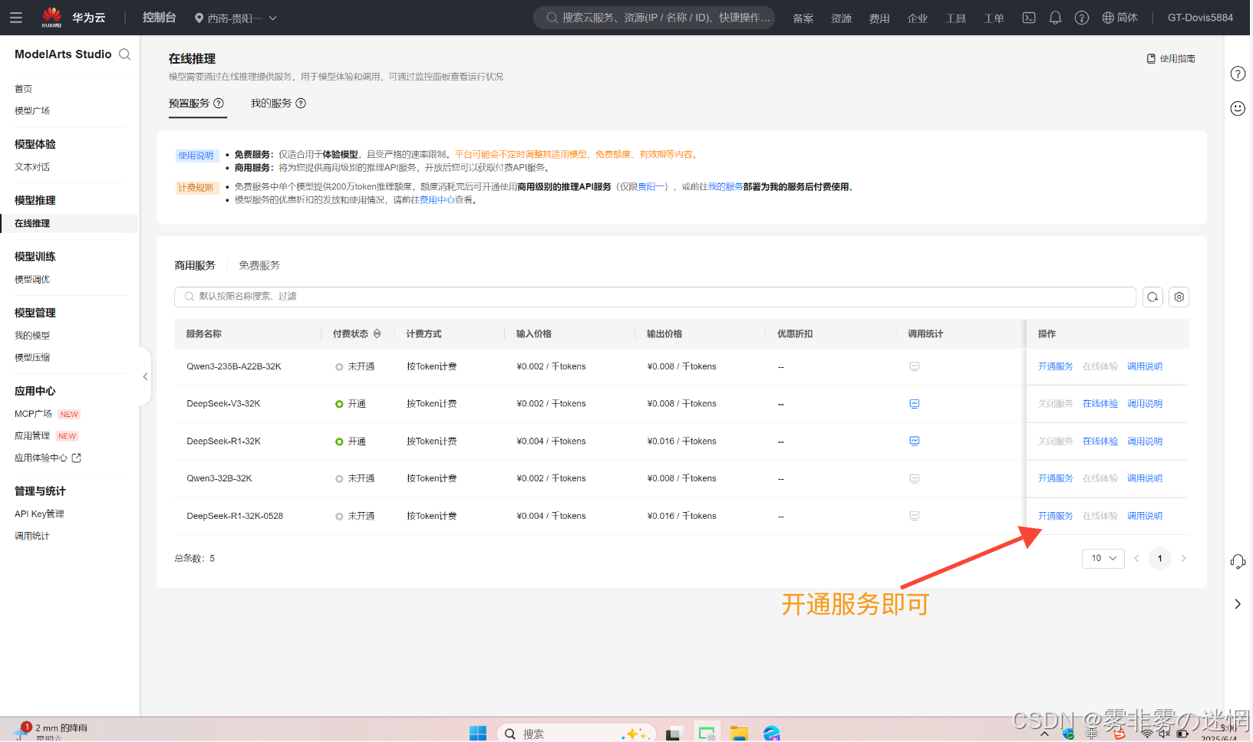The image size is (1253, 742).
Task: Go to next page arrow in pagination
Action: pos(1183,558)
